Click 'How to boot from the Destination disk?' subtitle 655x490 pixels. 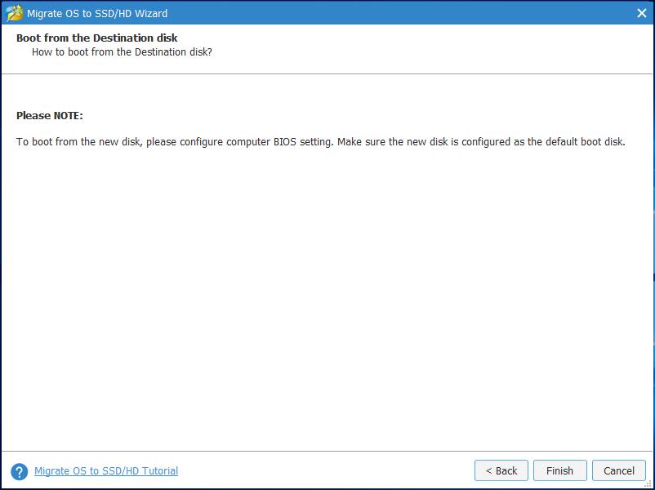122,52
